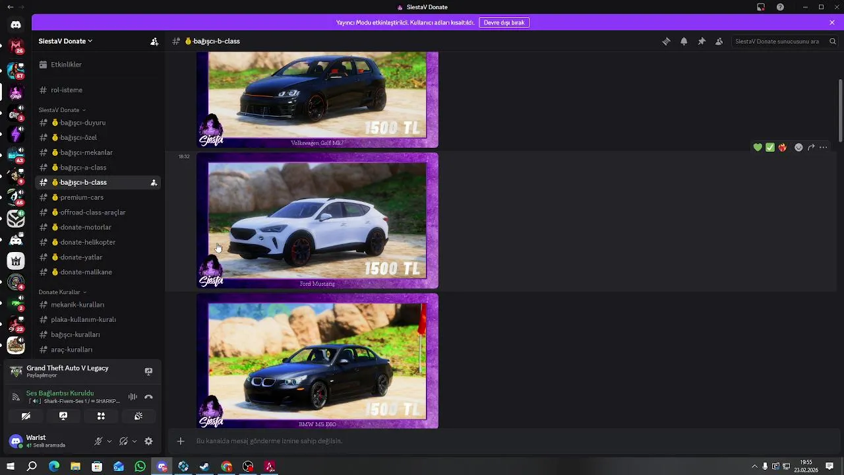Open donate-malikane channel
Image resolution: width=844 pixels, height=475 pixels.
tap(98, 272)
